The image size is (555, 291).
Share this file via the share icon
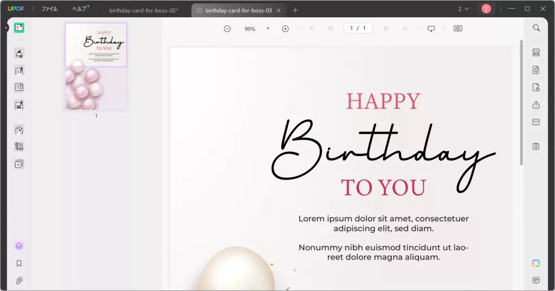(x=536, y=105)
